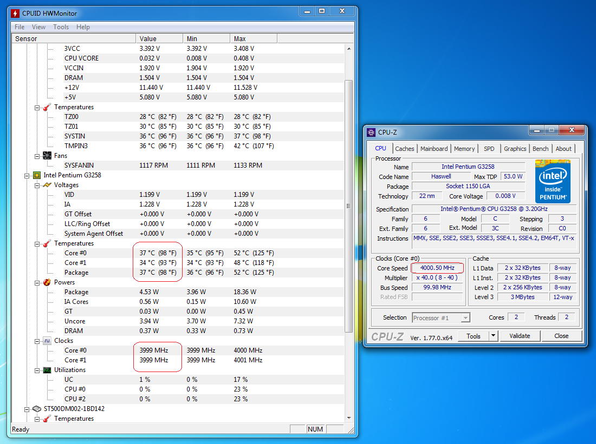This screenshot has height=444, width=596.
Task: Collapse the ST500DM002-1BD142 drive node
Action: 27,409
